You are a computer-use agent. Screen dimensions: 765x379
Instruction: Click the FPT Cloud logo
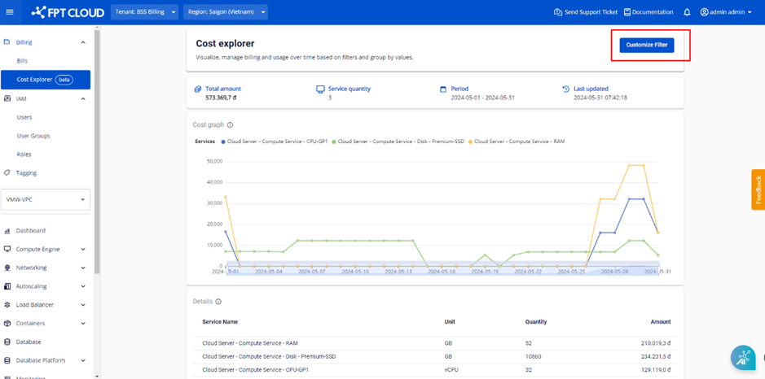[66, 12]
